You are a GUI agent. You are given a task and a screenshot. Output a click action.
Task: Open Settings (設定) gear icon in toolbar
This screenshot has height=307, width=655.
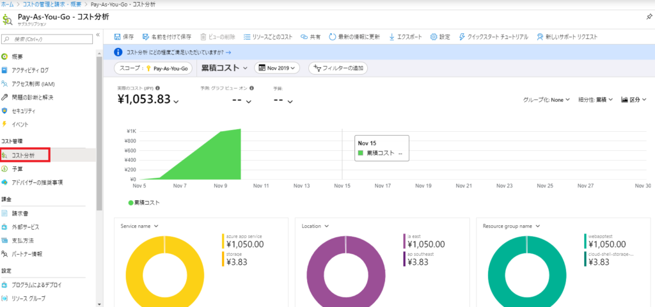tap(434, 36)
